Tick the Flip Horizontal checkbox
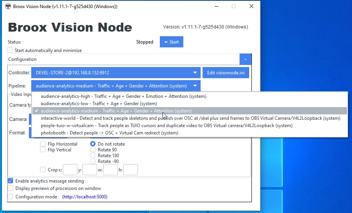This screenshot has height=213, width=352. [x=43, y=144]
